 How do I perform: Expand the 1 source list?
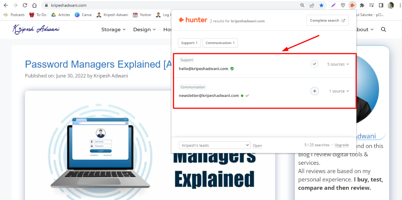(339, 91)
